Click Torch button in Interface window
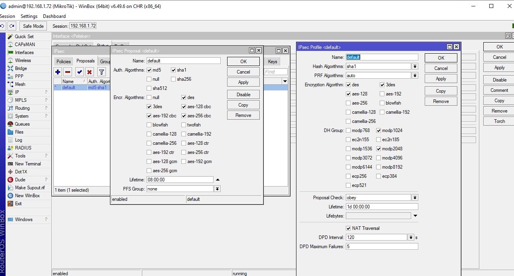The height and width of the screenshot is (276, 514). tap(500, 121)
